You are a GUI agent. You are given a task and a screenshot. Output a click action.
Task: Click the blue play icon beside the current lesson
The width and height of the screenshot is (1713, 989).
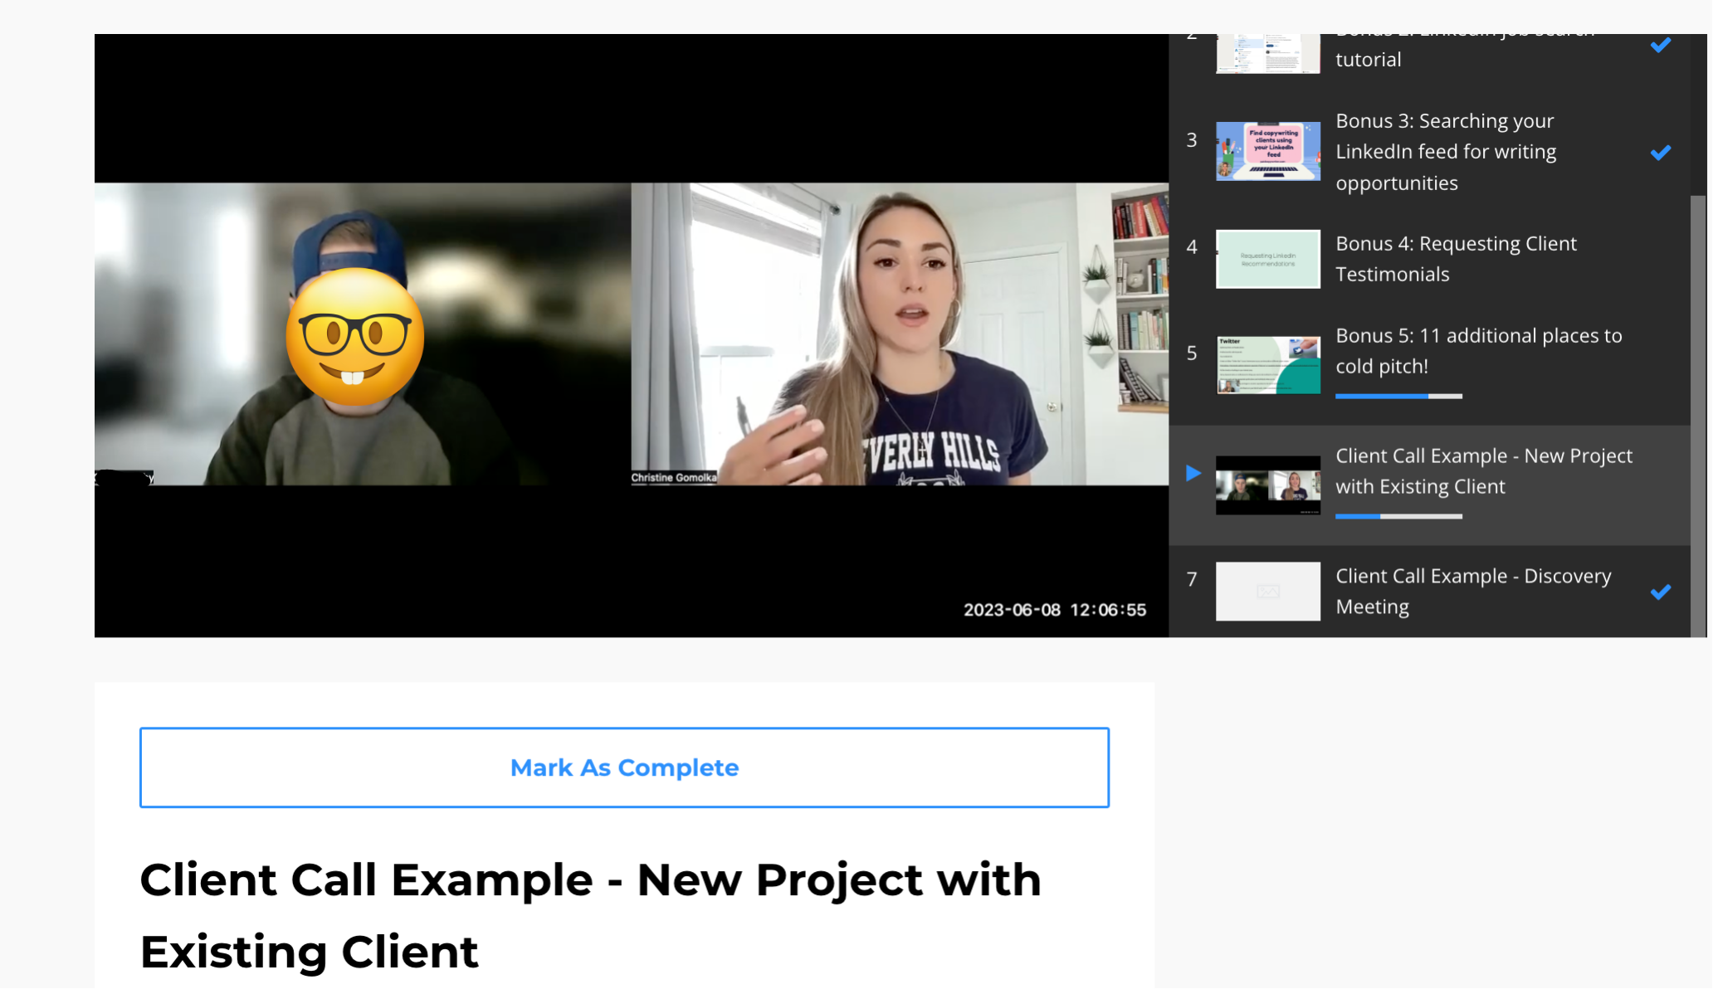(1193, 473)
